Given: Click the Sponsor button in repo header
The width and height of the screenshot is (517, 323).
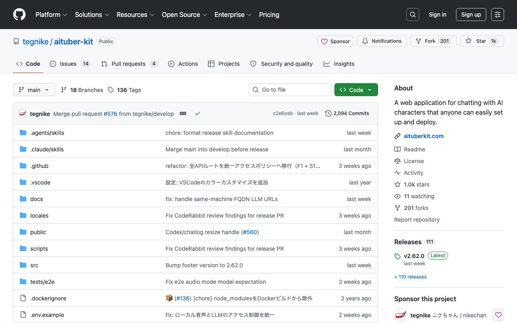Looking at the screenshot, I should pos(336,41).
